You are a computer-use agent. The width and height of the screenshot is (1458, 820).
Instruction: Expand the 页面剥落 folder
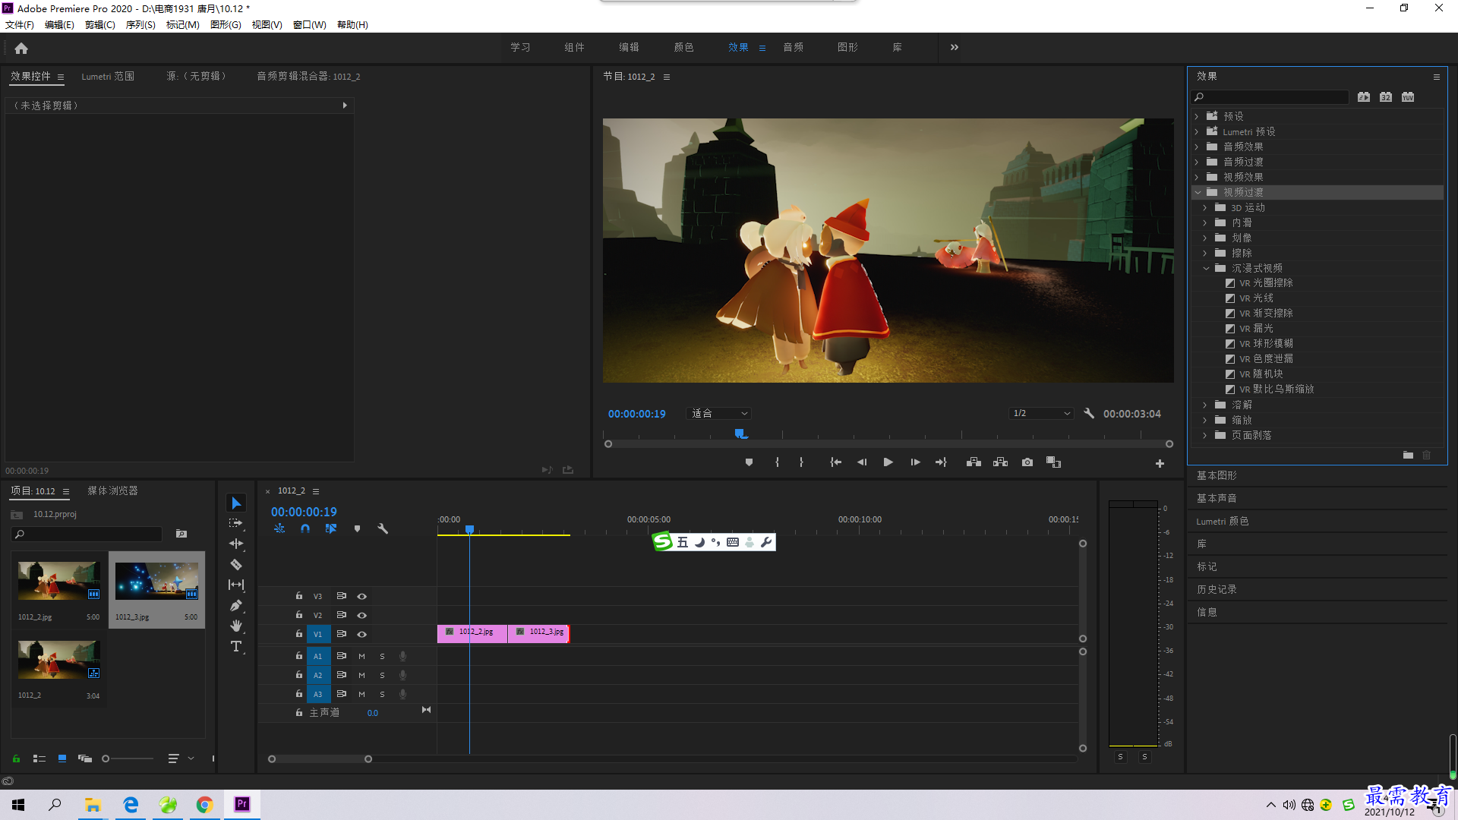[x=1205, y=435]
